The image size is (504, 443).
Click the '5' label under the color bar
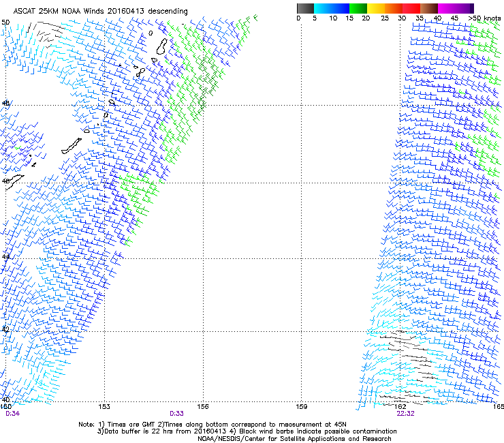coord(315,18)
